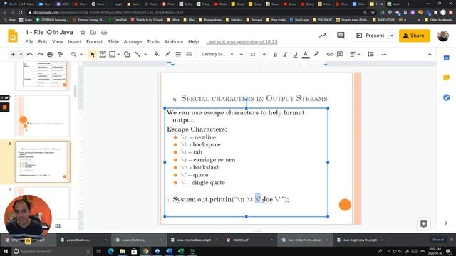Expand the line type dropdown arrow
The image size is (456, 256).
tap(145, 54)
